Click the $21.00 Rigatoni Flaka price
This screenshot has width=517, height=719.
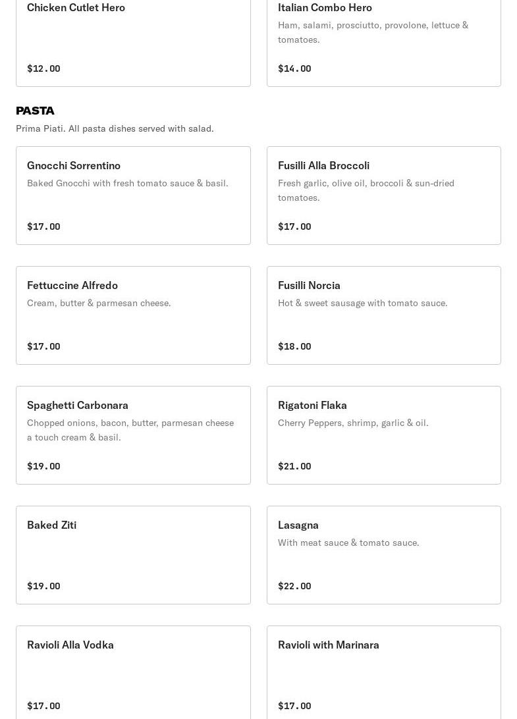294,466
